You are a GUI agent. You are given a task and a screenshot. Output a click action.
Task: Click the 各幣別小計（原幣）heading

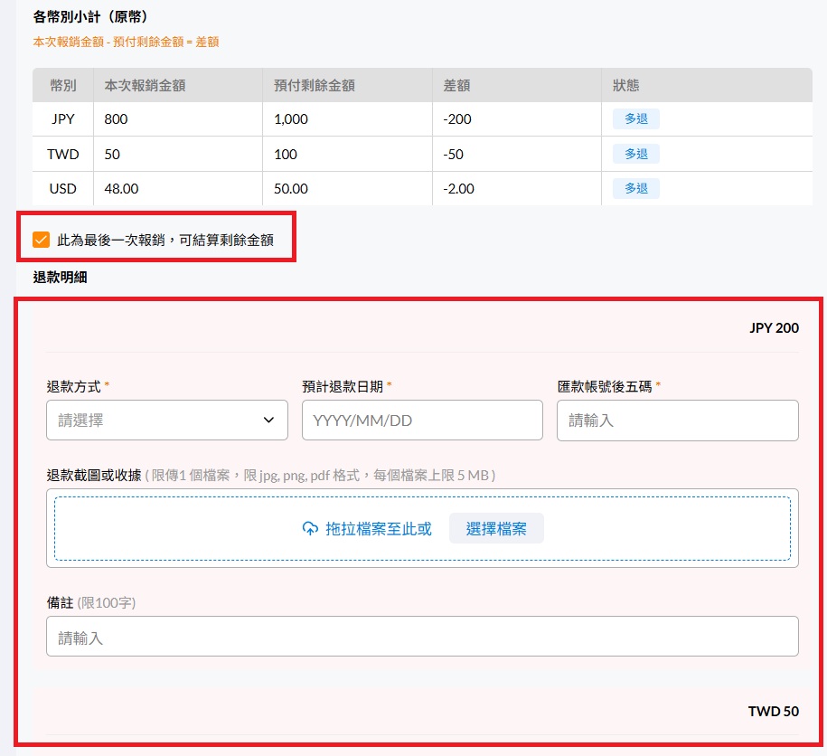click(92, 17)
